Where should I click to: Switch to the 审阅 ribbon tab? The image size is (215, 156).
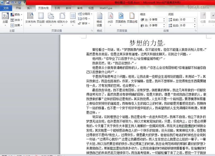(x=80, y=8)
